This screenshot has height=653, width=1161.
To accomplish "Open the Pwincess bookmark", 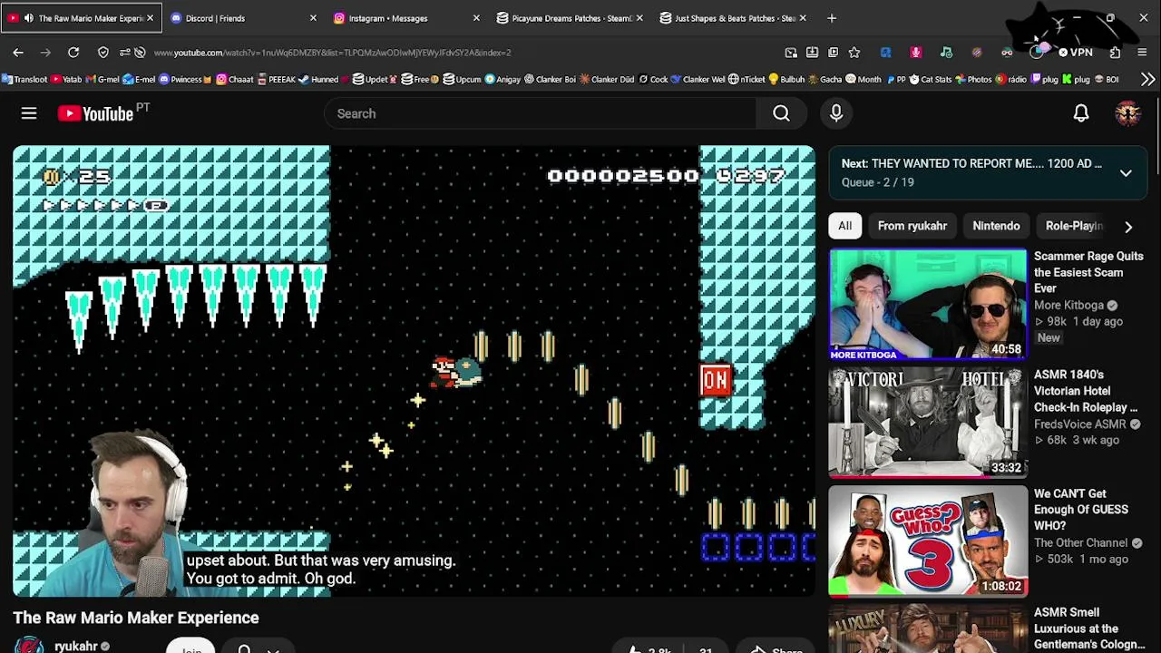I will pos(186,80).
